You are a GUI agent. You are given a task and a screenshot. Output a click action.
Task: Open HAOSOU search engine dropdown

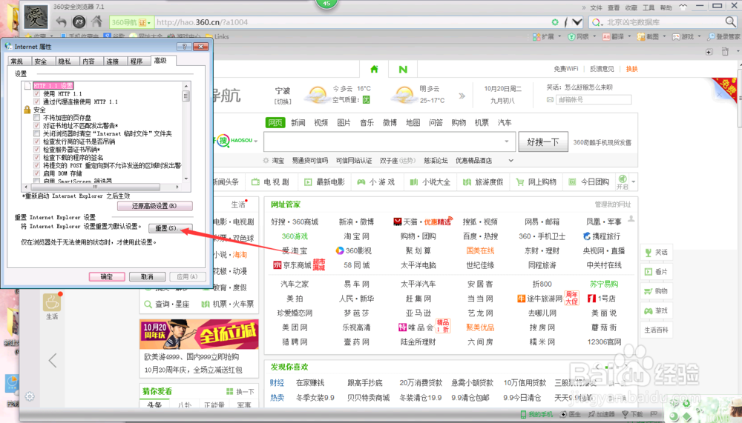tap(255, 141)
